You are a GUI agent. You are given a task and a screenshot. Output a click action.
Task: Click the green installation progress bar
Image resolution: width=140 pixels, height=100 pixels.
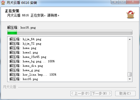(70, 32)
